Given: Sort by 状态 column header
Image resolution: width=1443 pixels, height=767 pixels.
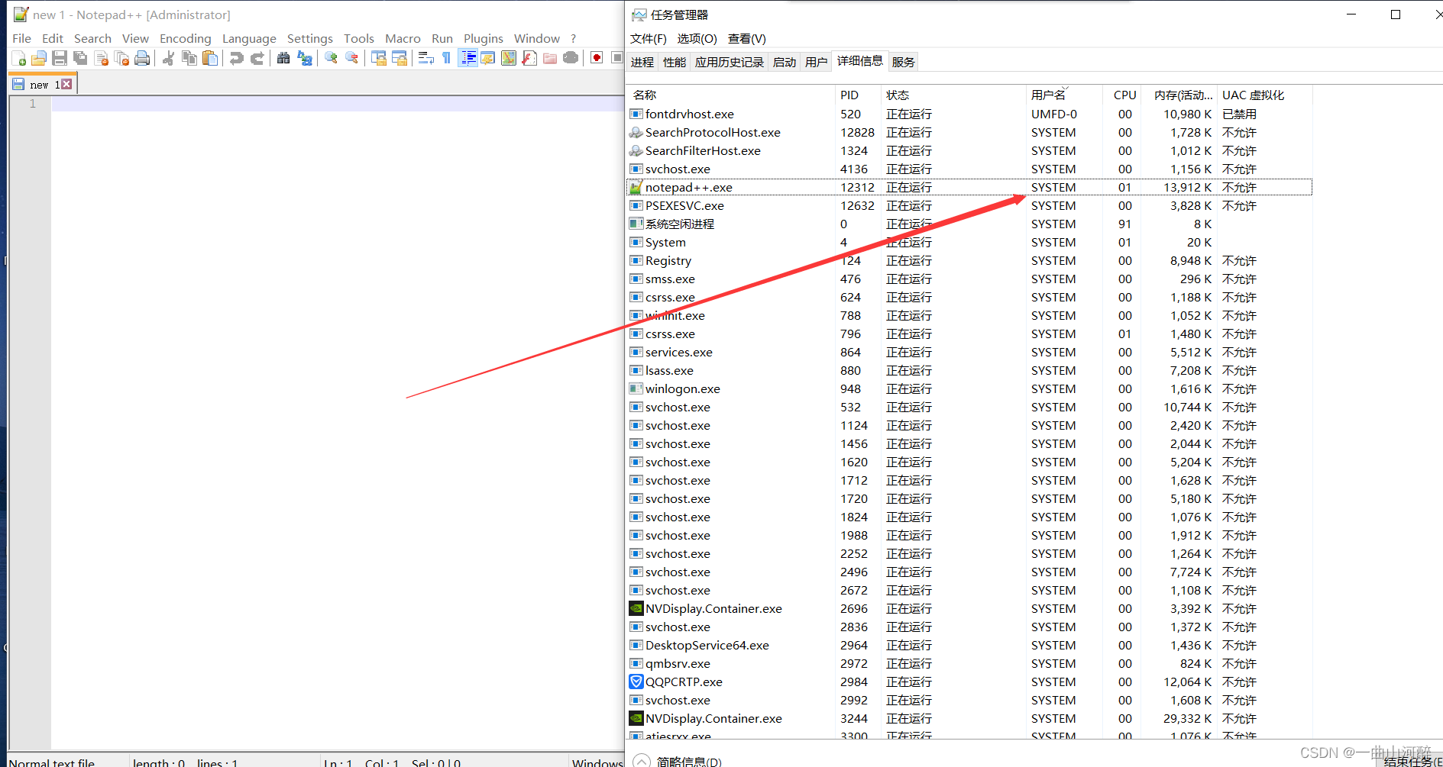Looking at the screenshot, I should click(953, 95).
